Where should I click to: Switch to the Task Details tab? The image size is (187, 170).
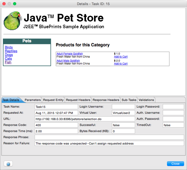(x=11, y=100)
